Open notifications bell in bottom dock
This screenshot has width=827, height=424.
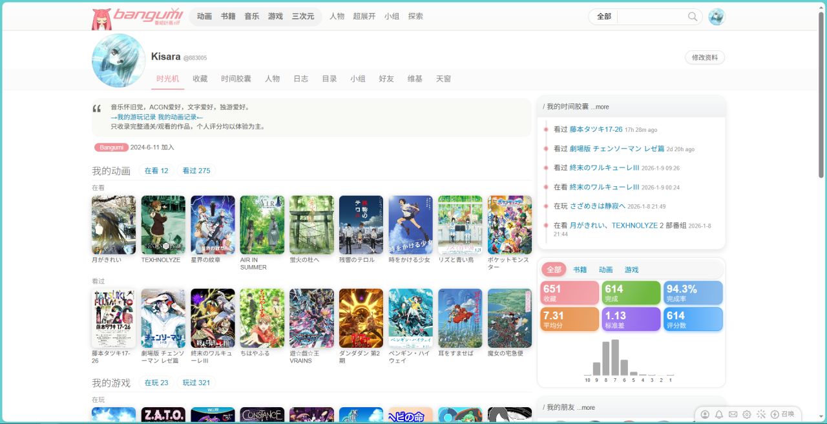tap(719, 414)
